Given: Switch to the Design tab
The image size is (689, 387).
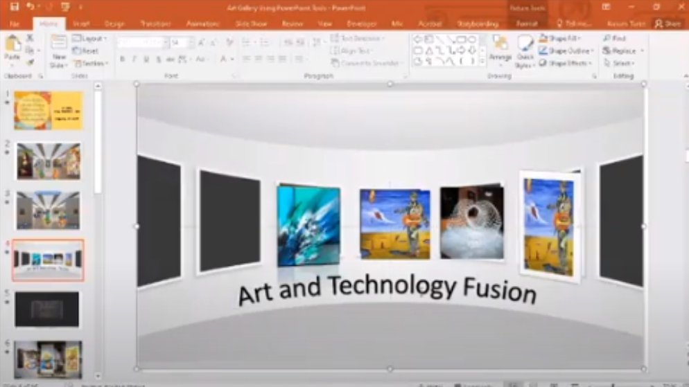Looking at the screenshot, I should click(x=114, y=24).
